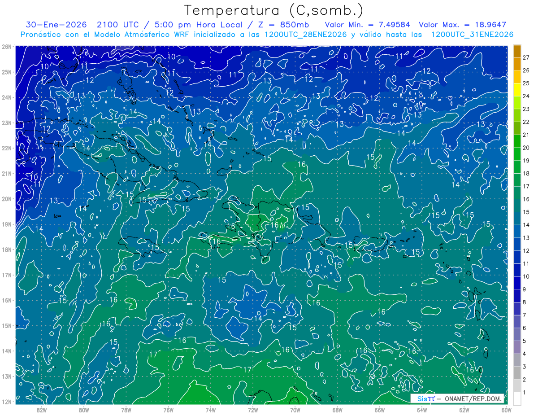Click the latitude axis label "25N"
Viewport: 538px width, 416px height.
(7, 72)
